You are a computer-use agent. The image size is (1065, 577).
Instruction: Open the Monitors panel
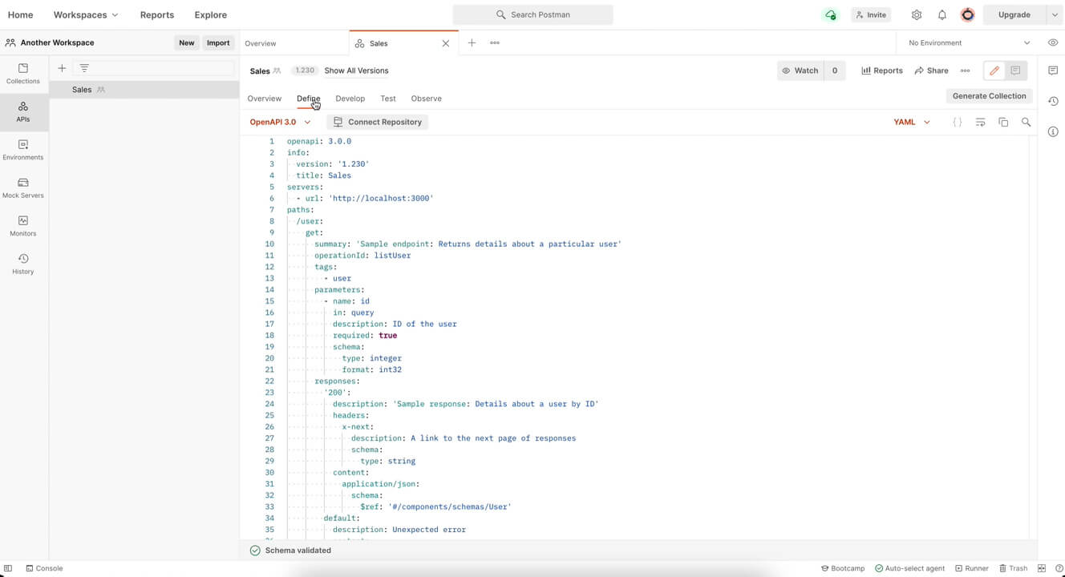(x=22, y=224)
